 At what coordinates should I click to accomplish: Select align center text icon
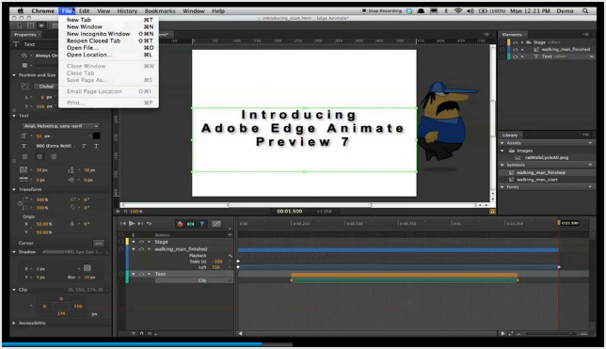(x=40, y=156)
